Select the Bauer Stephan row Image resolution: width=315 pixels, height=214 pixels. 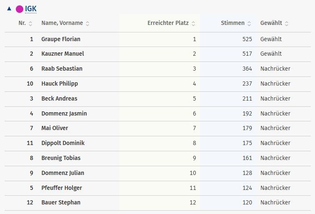[x=61, y=202]
